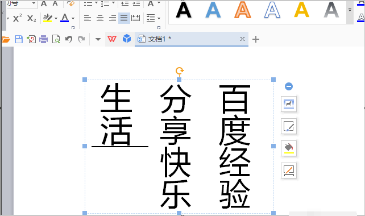This screenshot has height=216, width=365.
Task: Expand the WordArt styles gallery
Action: coord(350,10)
